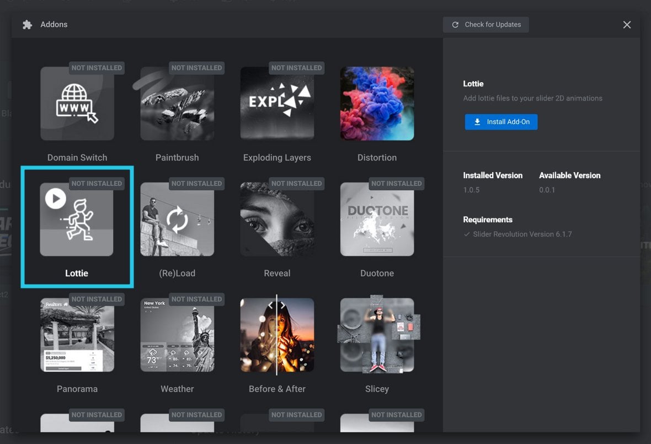Click the NOT INSTALLED badge on Reveal

296,184
